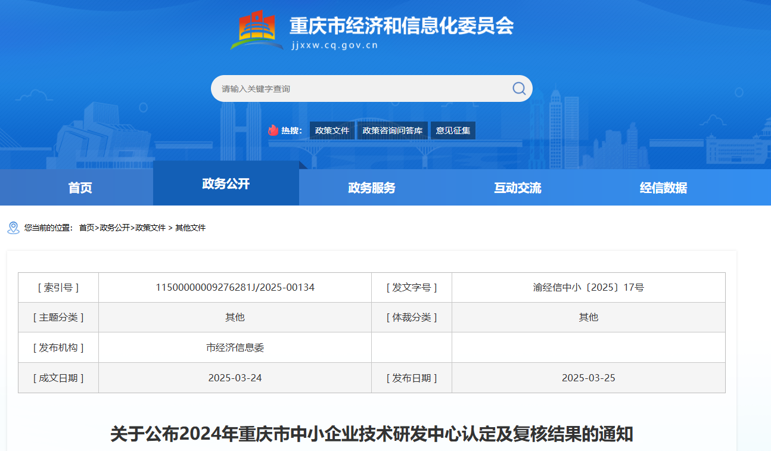This screenshot has width=771, height=451.
Task: Select the 政策文件 hot search tag
Action: point(332,130)
